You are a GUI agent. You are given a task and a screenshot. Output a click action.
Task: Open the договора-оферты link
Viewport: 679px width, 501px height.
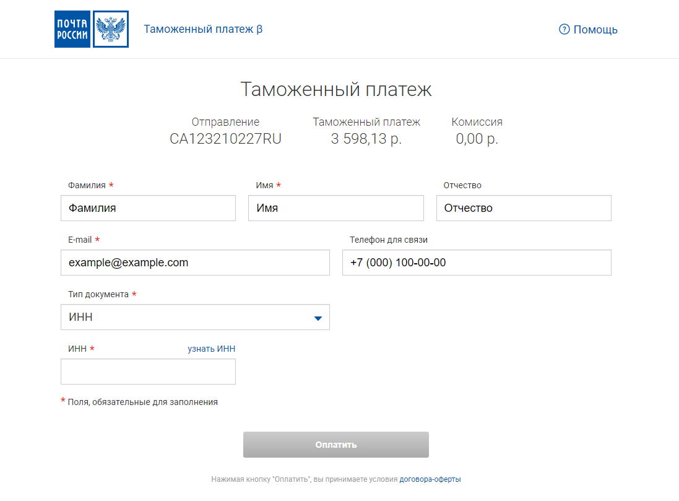click(430, 479)
